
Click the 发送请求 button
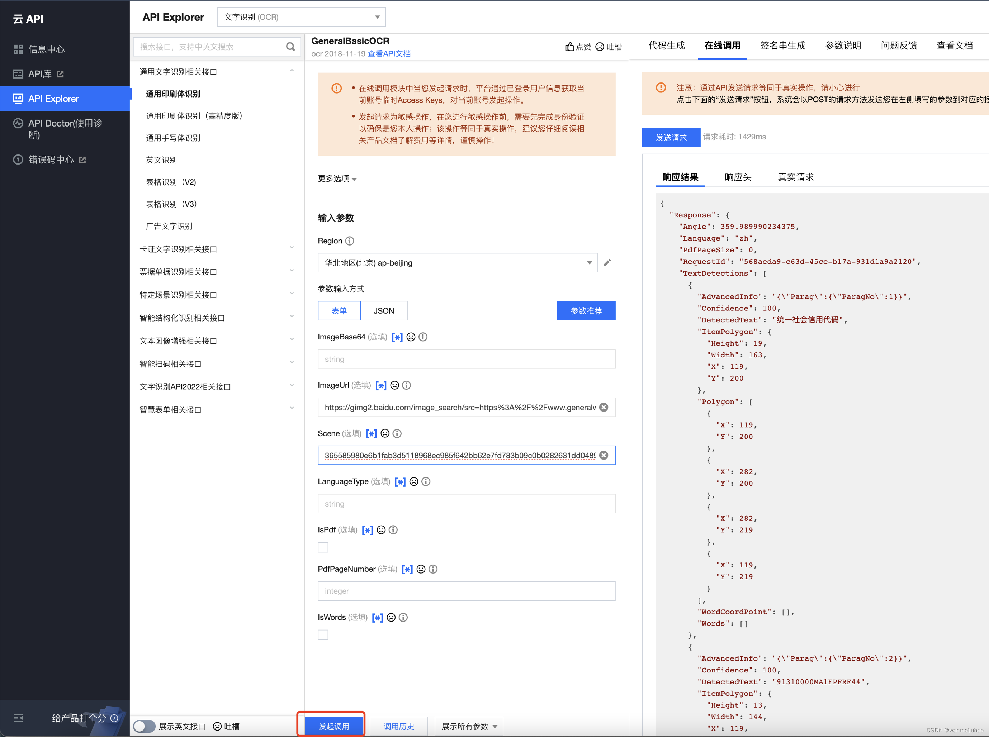click(671, 138)
